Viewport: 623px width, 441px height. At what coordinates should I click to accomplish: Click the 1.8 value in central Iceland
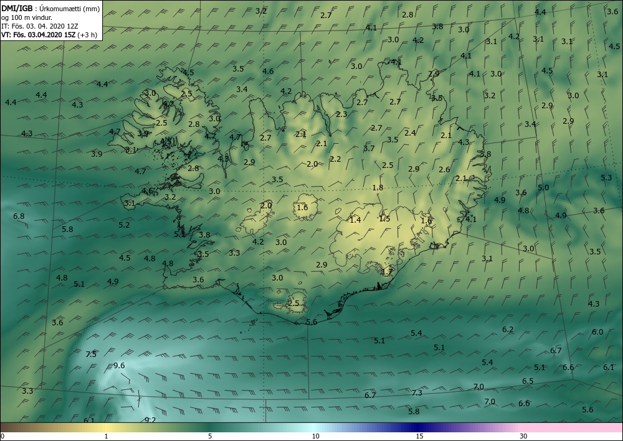coord(378,188)
